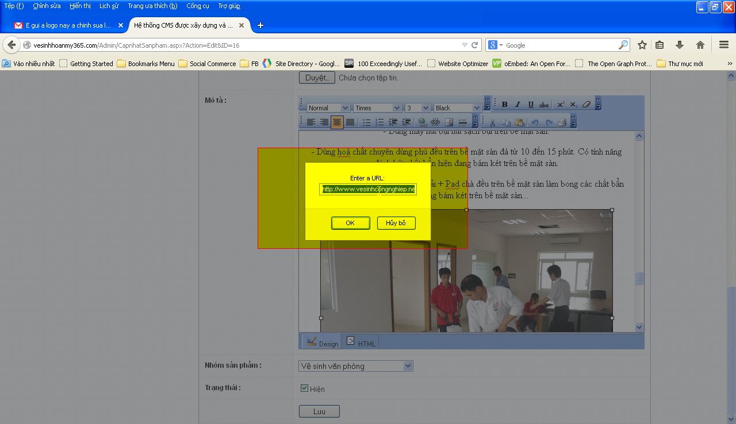Apply subscript formatting

pos(573,105)
